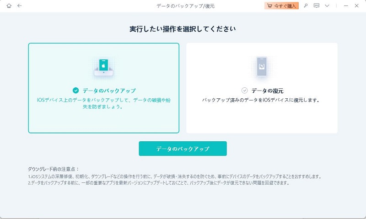Click the window title データのバックアップ/復元
The width and height of the screenshot is (366, 219).
pyautogui.click(x=186, y=6)
